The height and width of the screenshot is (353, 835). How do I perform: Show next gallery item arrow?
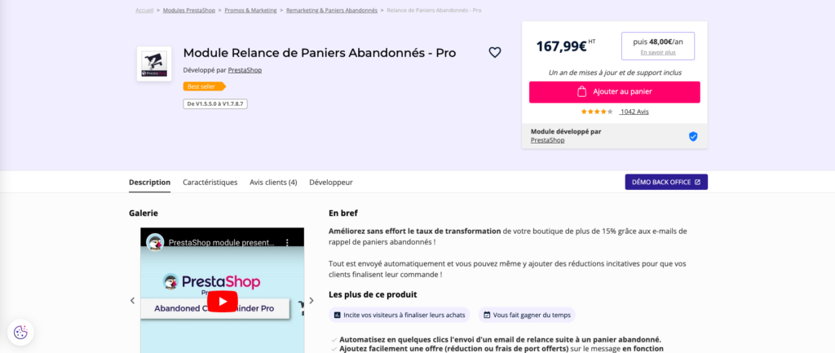[311, 301]
